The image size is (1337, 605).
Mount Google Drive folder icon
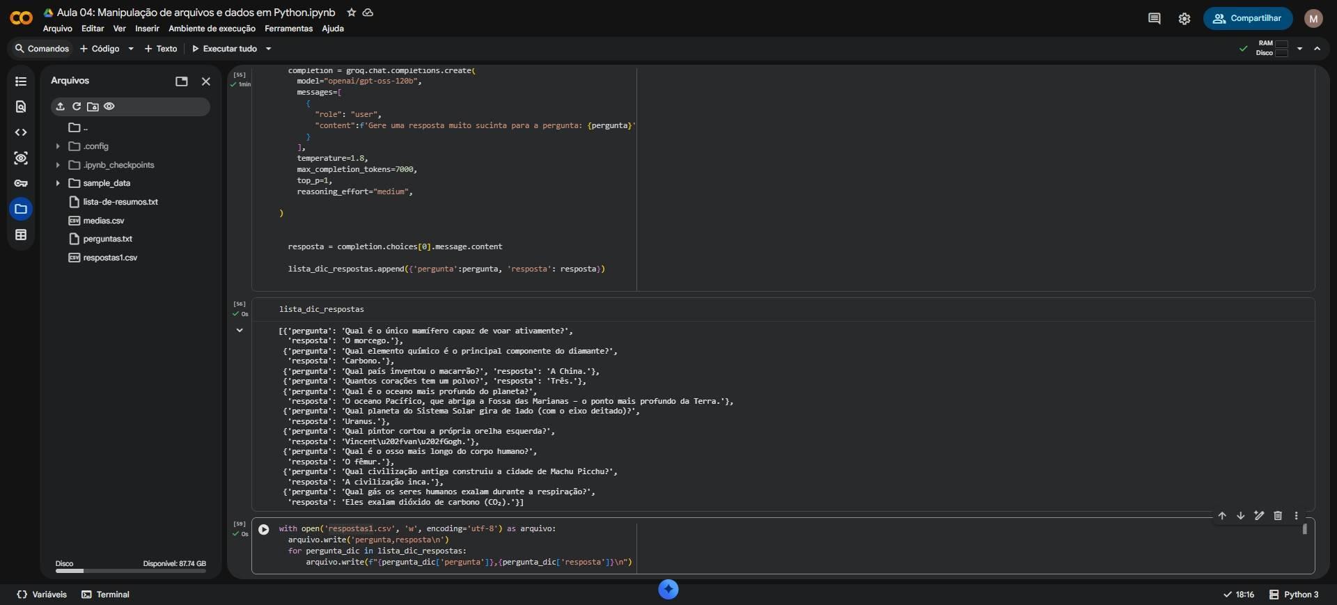93,107
